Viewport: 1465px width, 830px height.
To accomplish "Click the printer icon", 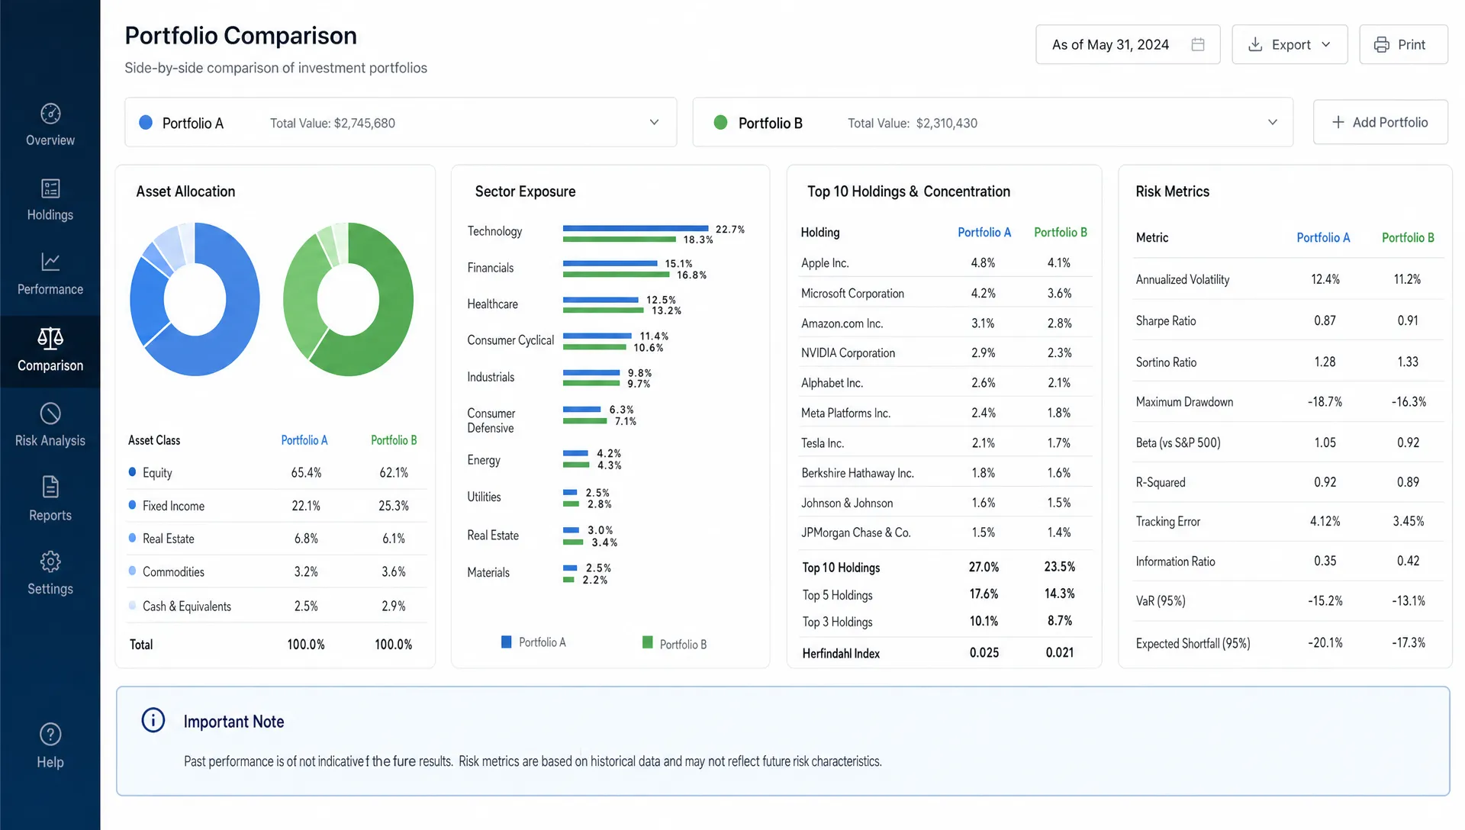I will [1382, 44].
